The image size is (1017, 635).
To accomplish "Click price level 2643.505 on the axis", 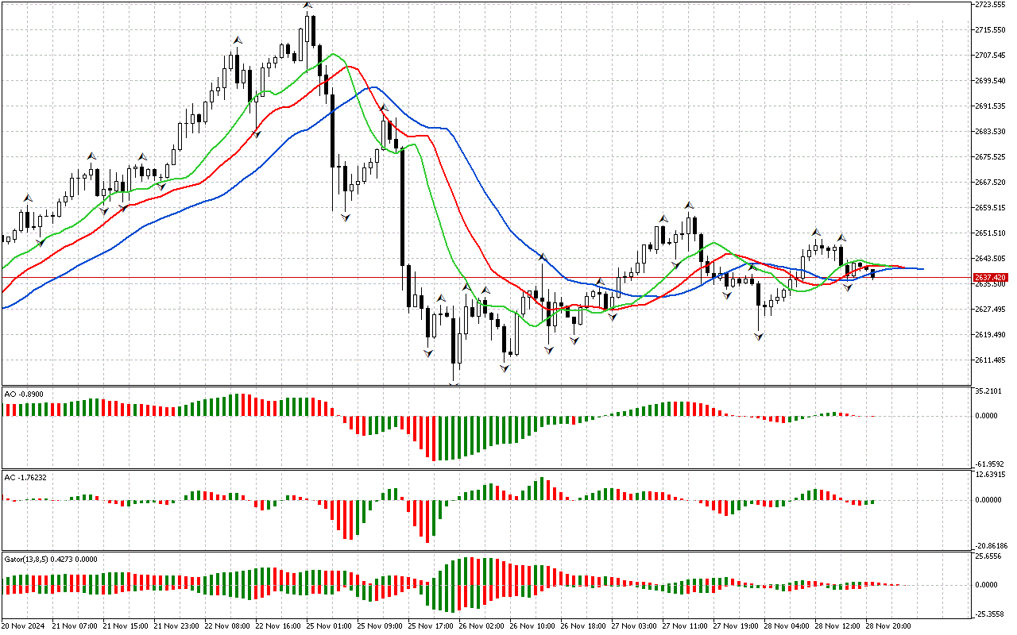I will point(990,259).
